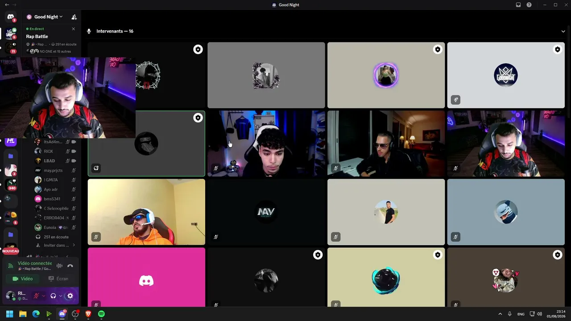This screenshot has height=321, width=571.
Task: Unmute the microphone in the user panel
Action: pos(37,296)
